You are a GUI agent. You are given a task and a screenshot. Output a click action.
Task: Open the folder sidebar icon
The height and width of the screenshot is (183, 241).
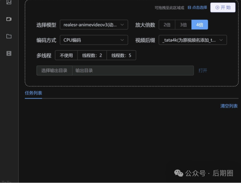point(9,36)
